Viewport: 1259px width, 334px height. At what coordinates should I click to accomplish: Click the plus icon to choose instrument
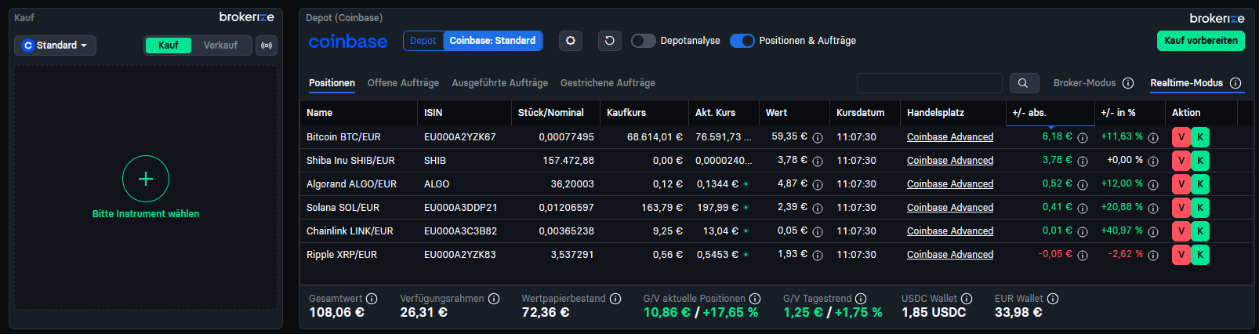[146, 179]
